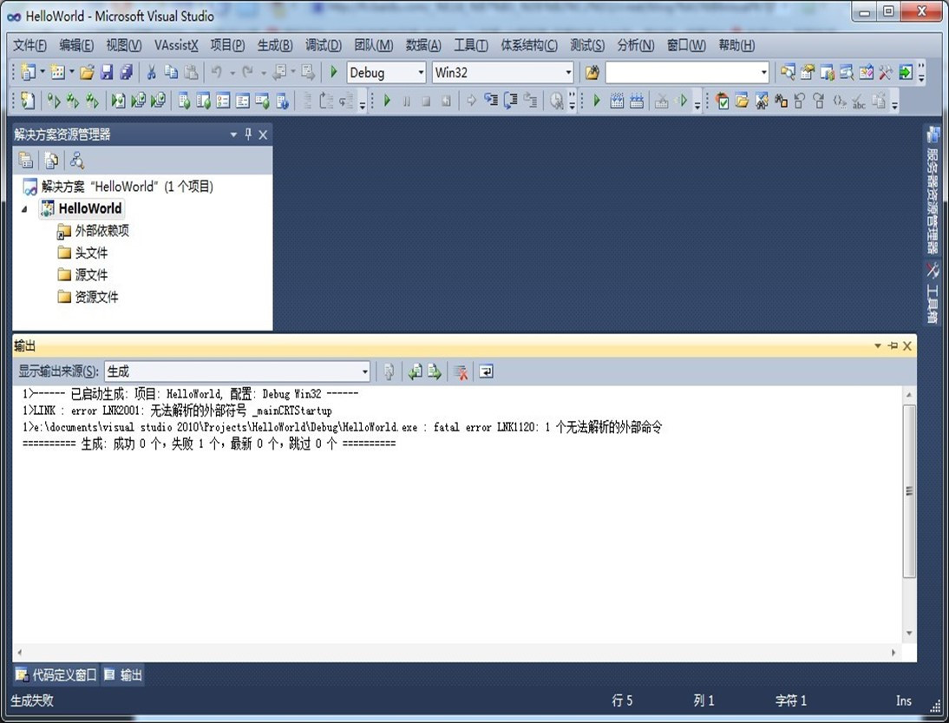Click the Clear All output icon
Image resolution: width=949 pixels, height=723 pixels.
[461, 371]
